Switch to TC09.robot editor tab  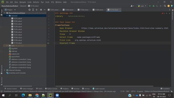pos(99,10)
